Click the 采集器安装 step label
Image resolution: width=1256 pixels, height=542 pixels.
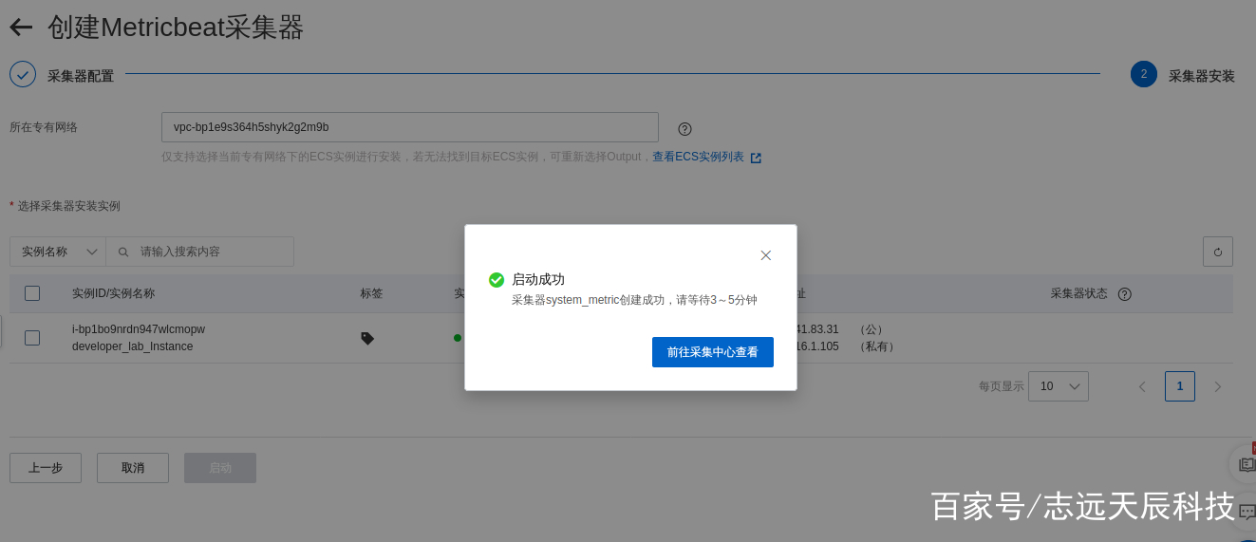(x=1202, y=76)
